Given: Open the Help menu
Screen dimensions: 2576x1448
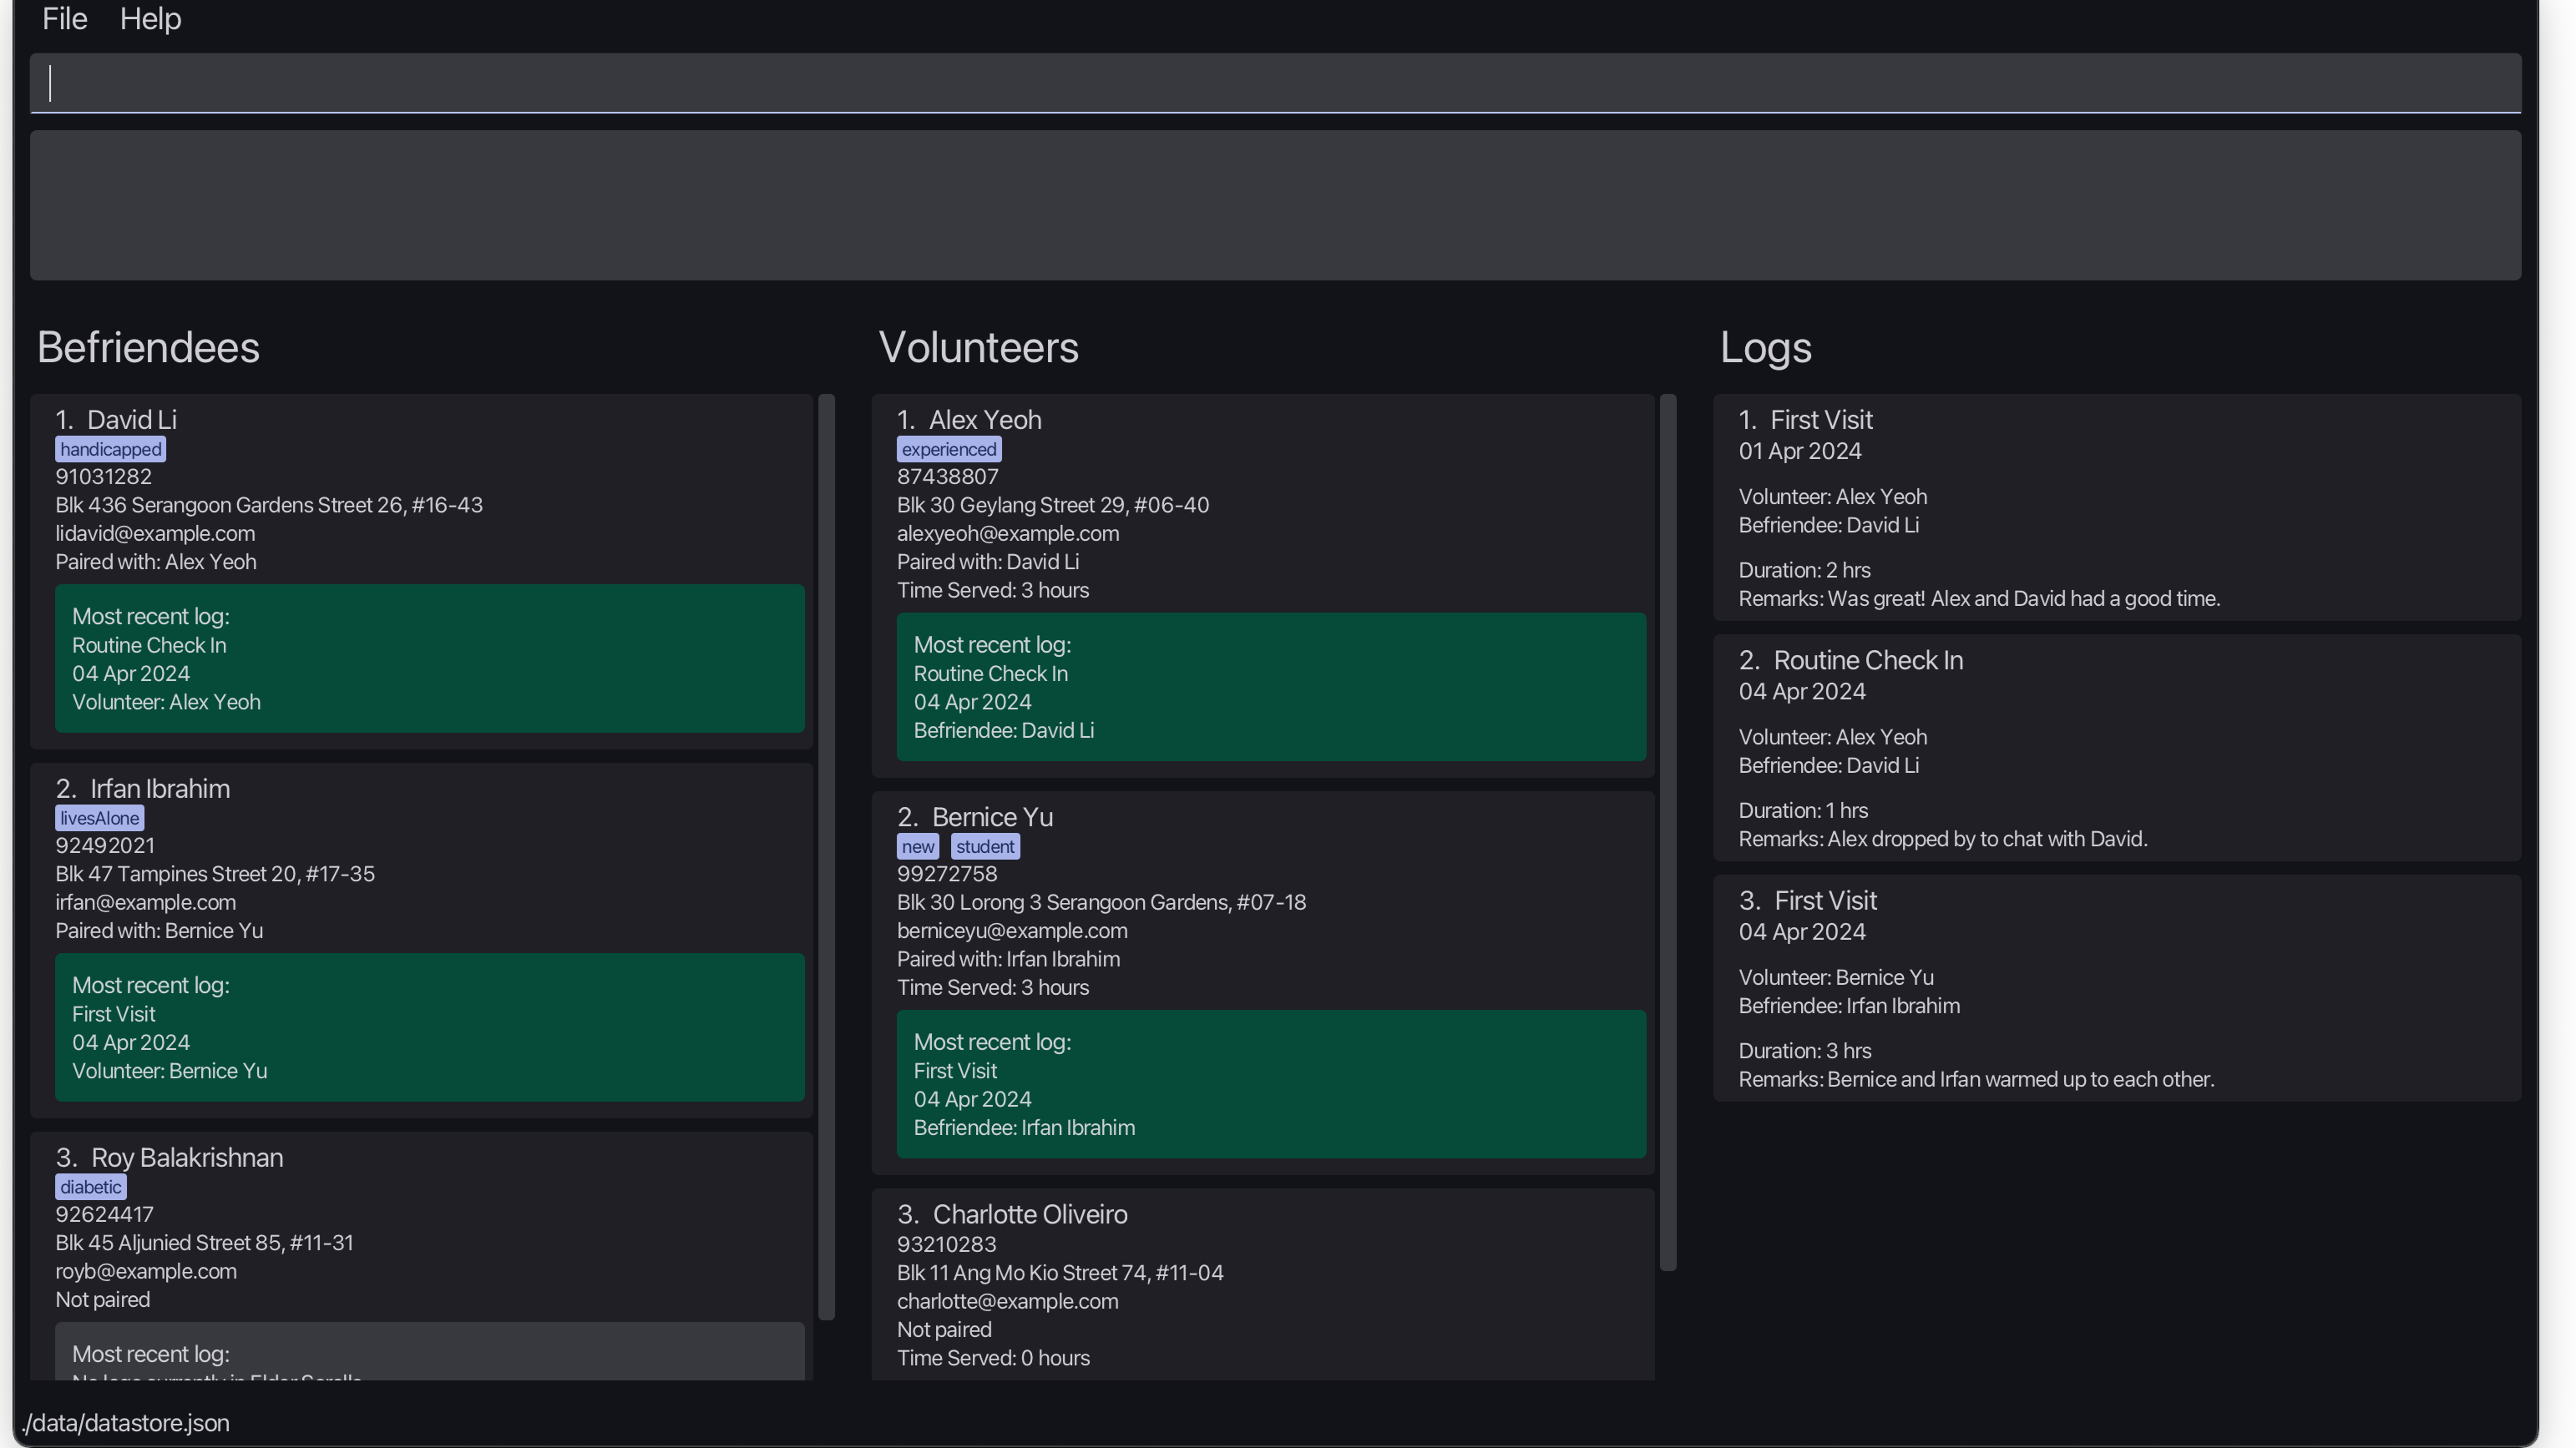Looking at the screenshot, I should (x=150, y=19).
